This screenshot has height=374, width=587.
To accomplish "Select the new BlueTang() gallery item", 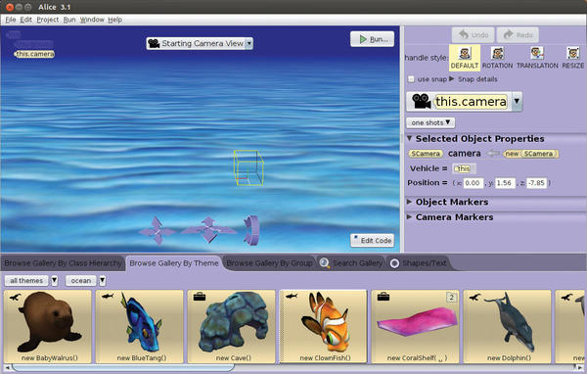I will click(x=140, y=326).
